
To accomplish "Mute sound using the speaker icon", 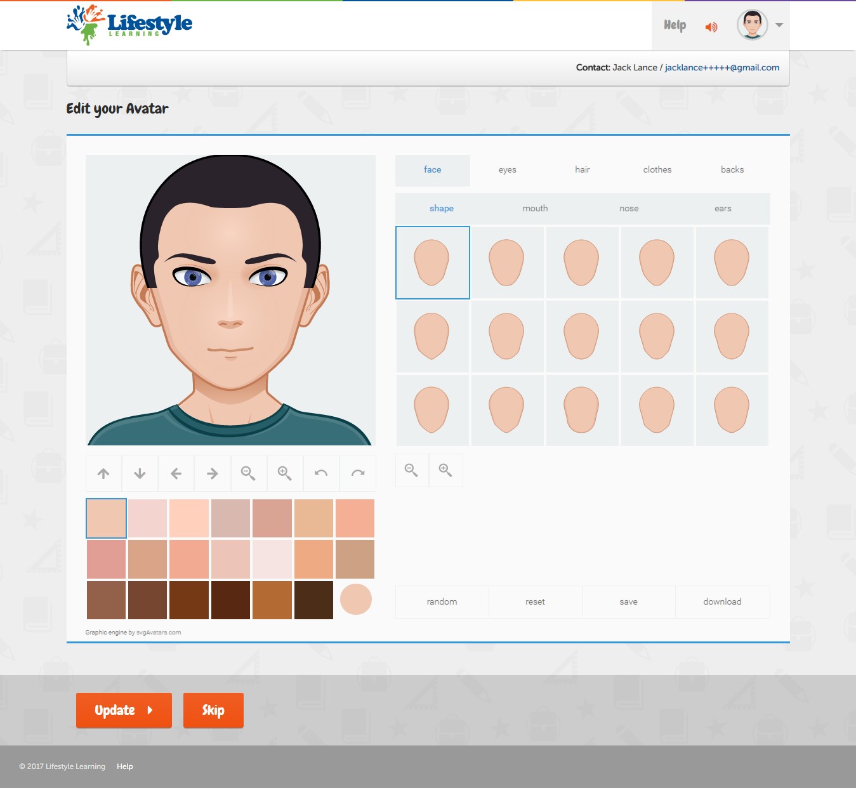I will tap(711, 27).
